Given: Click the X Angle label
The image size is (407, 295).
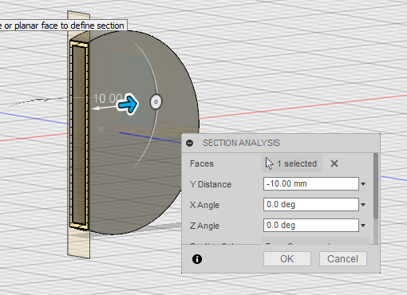Looking at the screenshot, I should pyautogui.click(x=204, y=205).
